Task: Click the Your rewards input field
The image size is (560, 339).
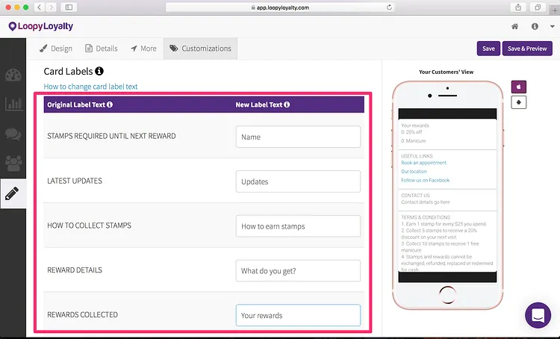Action: pos(298,315)
